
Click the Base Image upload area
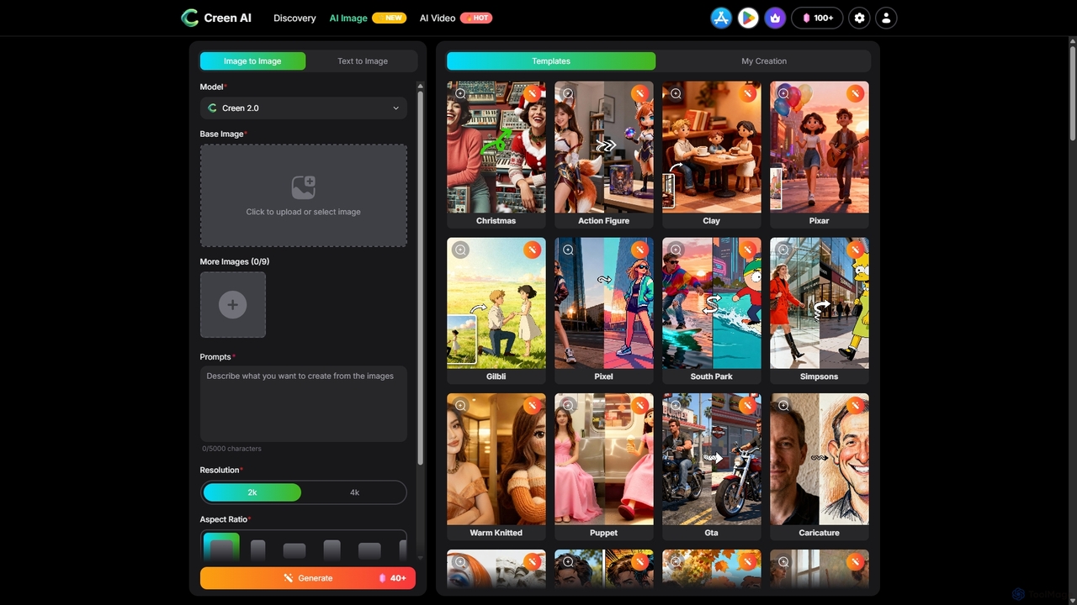point(304,196)
